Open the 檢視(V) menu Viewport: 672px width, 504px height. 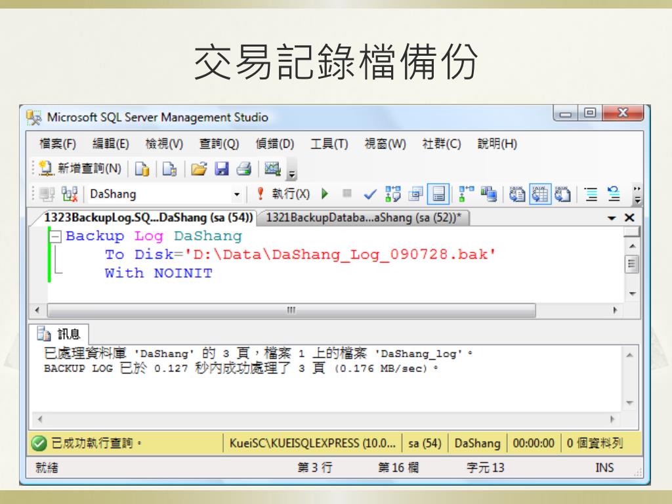pos(164,144)
